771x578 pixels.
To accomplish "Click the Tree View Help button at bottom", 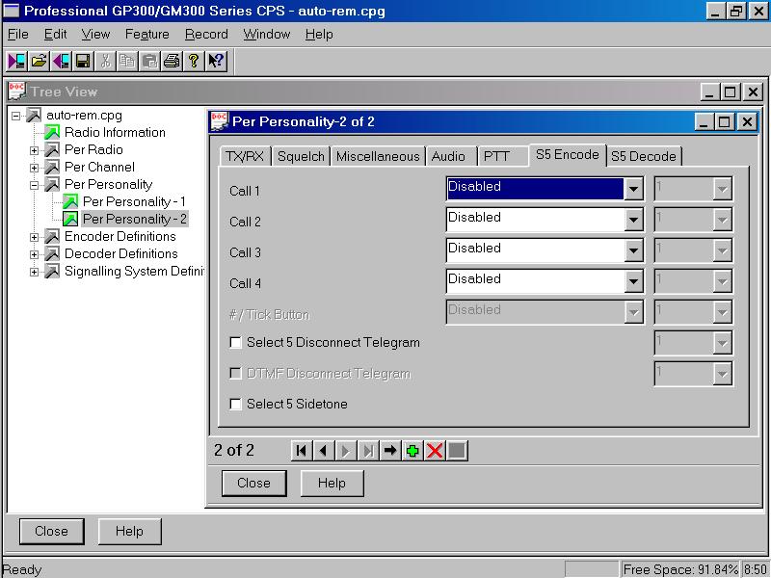I will coord(129,532).
